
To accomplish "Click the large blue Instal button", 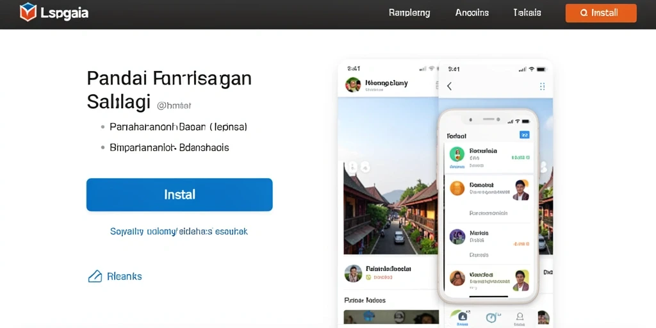I will [179, 195].
